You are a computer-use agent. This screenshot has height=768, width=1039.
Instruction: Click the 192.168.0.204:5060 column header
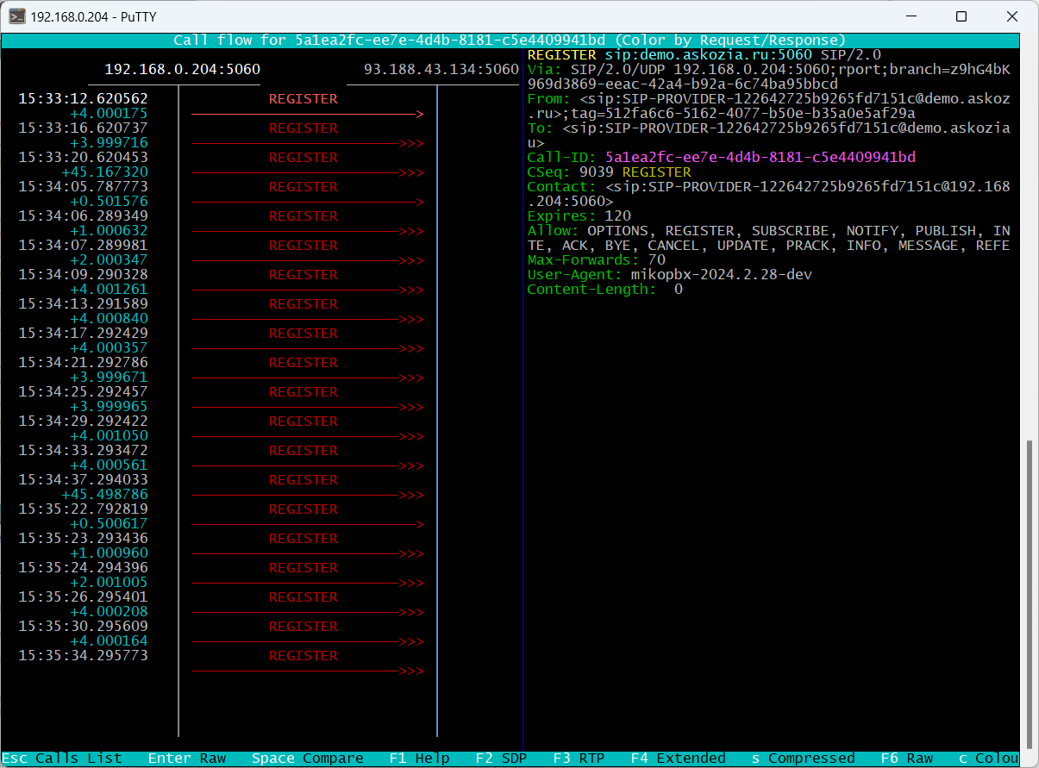[x=182, y=70]
